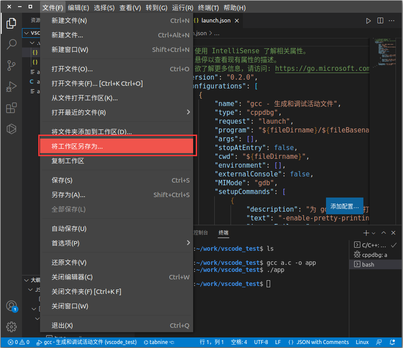Image resolution: width=403 pixels, height=348 pixels.
Task: Choose 新建窗口(W) menu item
Action: (117, 50)
